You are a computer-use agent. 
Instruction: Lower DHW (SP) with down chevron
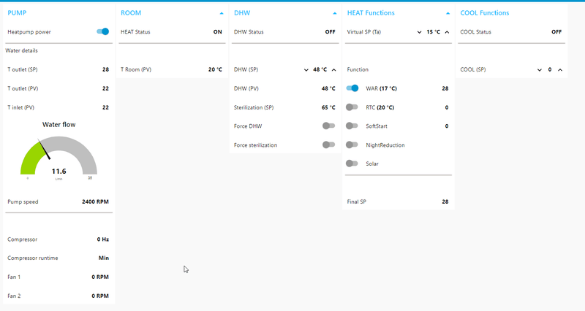click(x=306, y=69)
